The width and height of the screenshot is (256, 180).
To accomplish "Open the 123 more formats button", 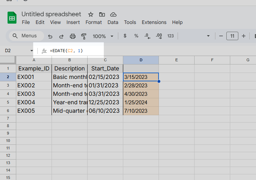I will click(171, 36).
